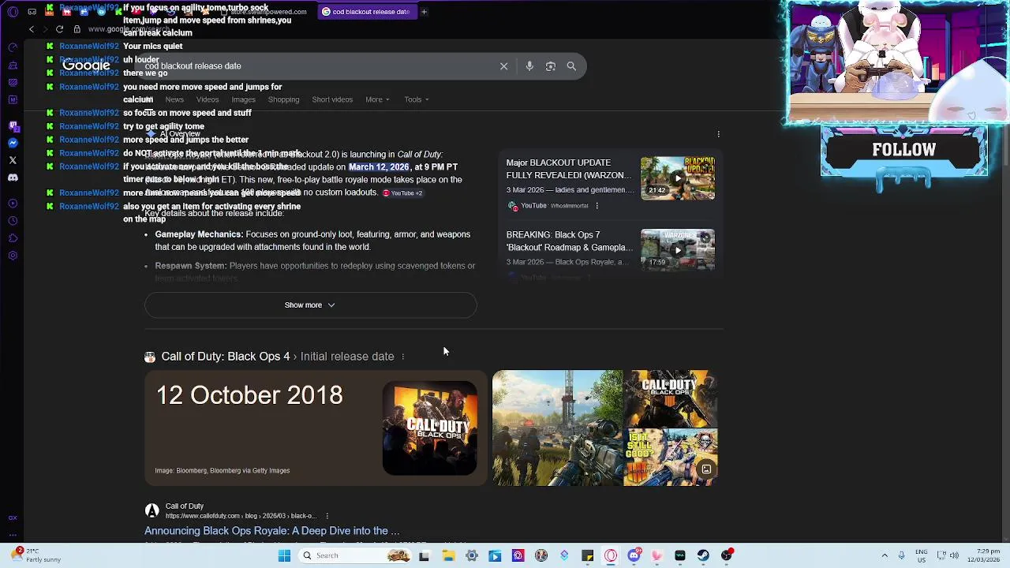Screen dimensions: 1010x568
Task: Open Windows Start menu
Action: (x=284, y=555)
